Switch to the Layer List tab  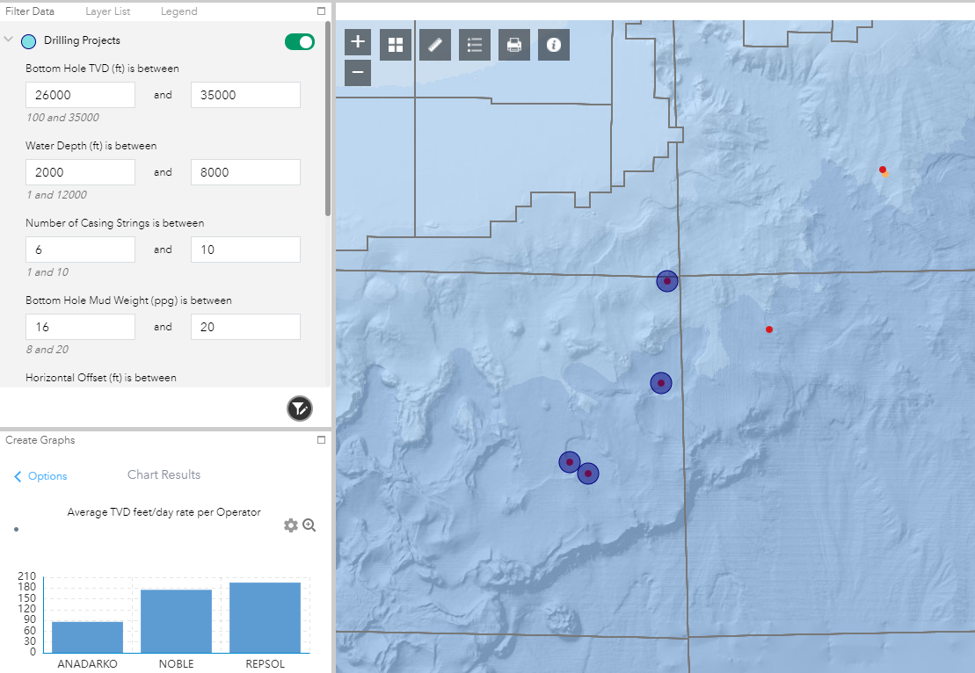(x=108, y=11)
